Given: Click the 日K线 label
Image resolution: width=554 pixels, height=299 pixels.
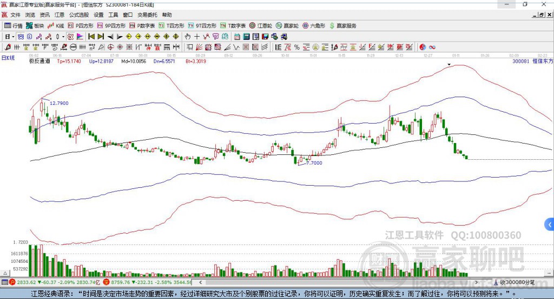Looking at the screenshot, I should tap(8, 58).
